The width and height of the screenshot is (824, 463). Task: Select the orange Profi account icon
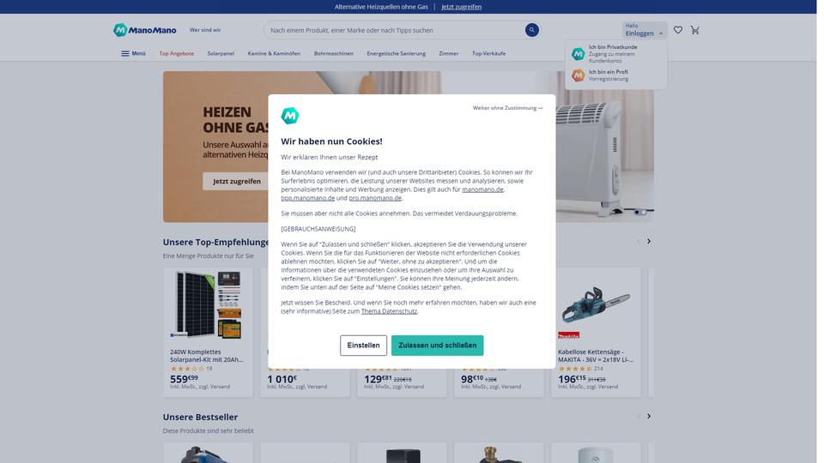coord(578,75)
